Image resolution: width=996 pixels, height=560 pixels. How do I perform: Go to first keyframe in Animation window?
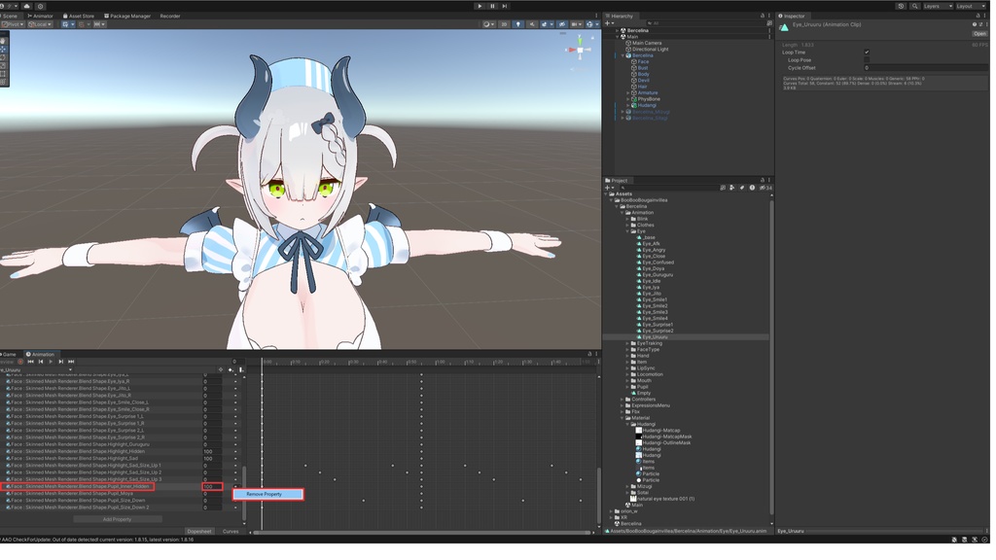click(x=30, y=362)
